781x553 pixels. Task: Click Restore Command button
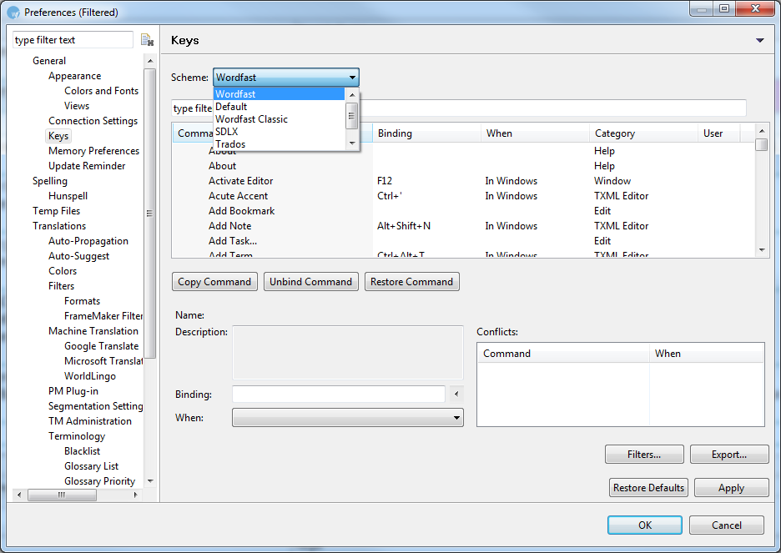tap(411, 282)
